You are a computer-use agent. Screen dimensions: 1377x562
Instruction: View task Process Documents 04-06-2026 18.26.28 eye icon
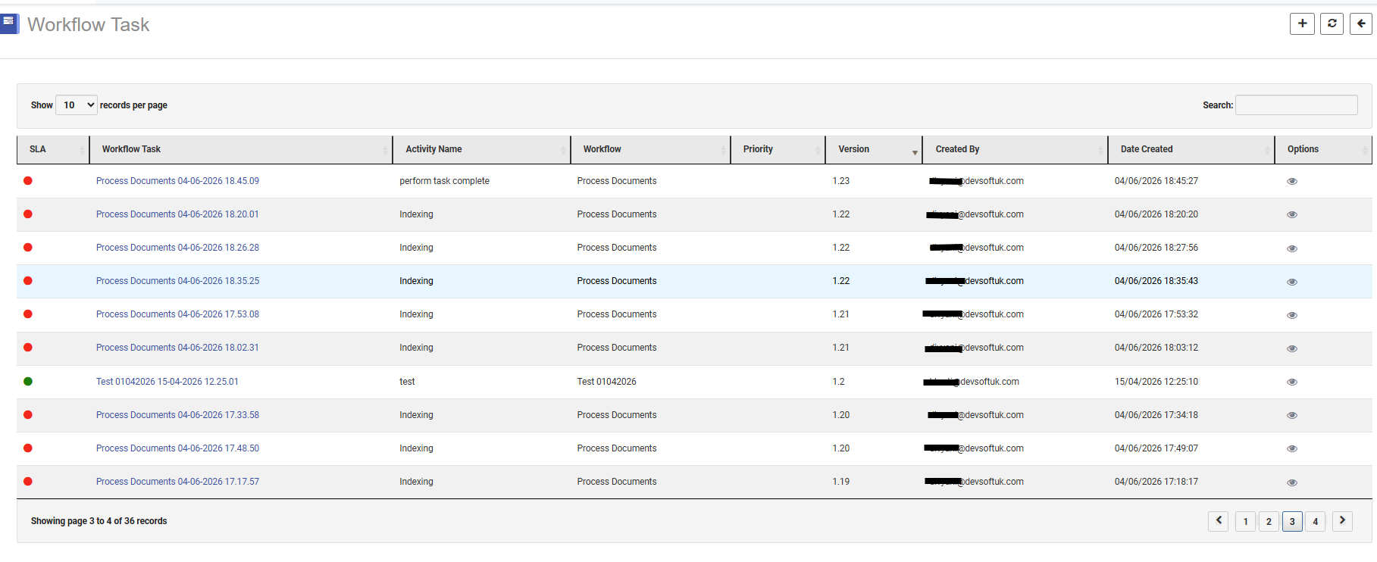[1292, 248]
